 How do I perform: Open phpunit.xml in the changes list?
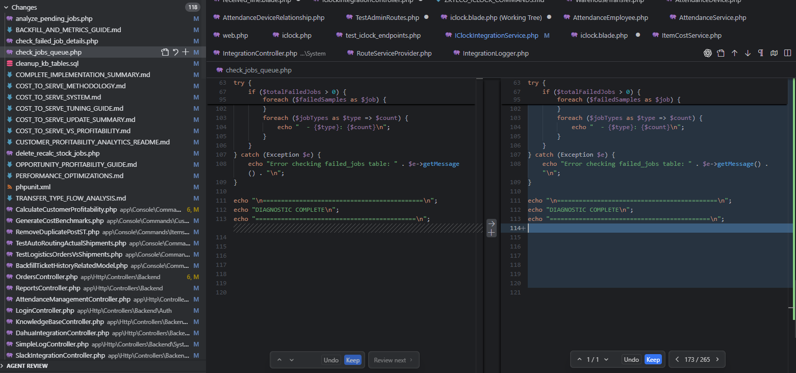33,187
